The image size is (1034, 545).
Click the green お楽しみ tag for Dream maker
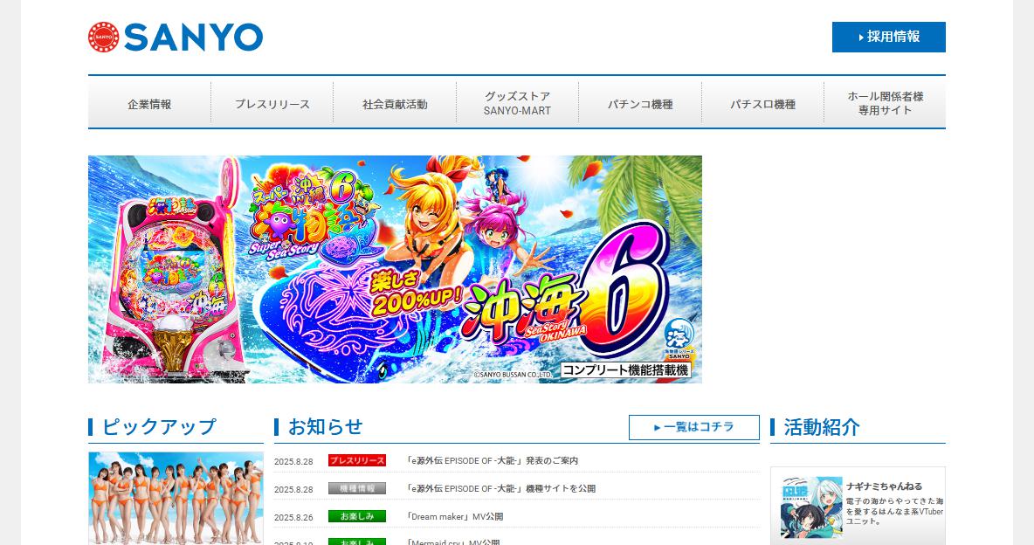[357, 517]
